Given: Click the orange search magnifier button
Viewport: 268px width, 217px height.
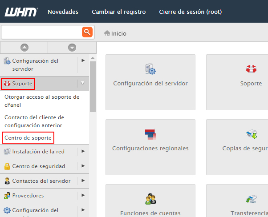Looking at the screenshot, I should (x=87, y=32).
